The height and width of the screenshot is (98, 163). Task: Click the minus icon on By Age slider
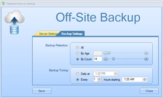click(x=106, y=53)
